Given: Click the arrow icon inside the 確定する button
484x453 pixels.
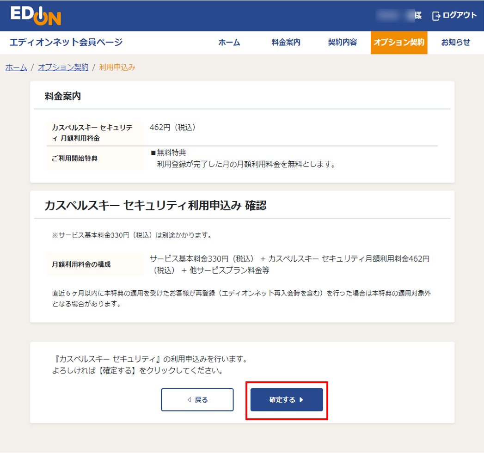Looking at the screenshot, I should coord(301,399).
